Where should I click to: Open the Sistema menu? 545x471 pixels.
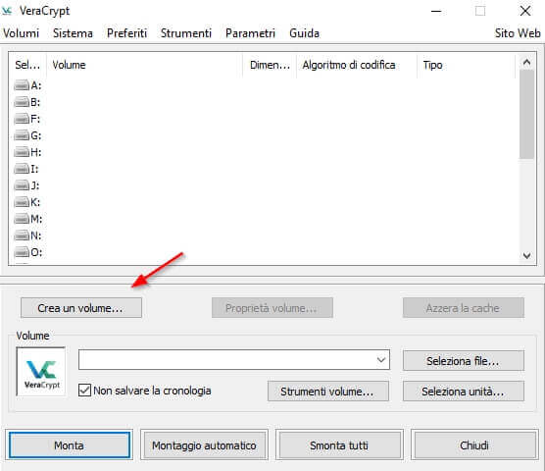(73, 33)
